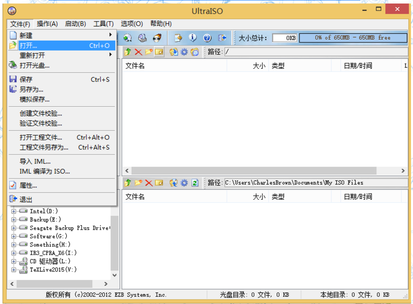
Task: Create new folder in local pane toolbar
Action: coord(139,183)
